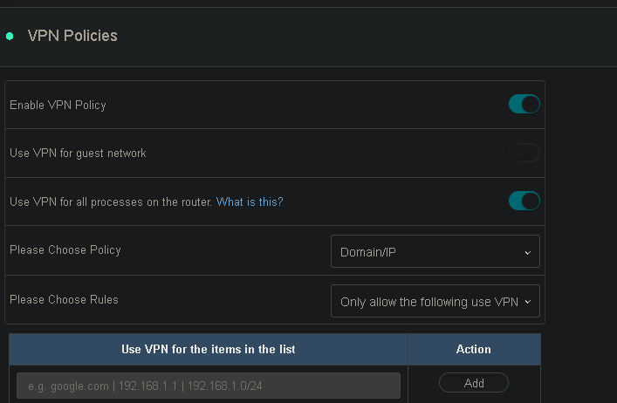Click the 'Please Choose Policy' label

coord(65,250)
